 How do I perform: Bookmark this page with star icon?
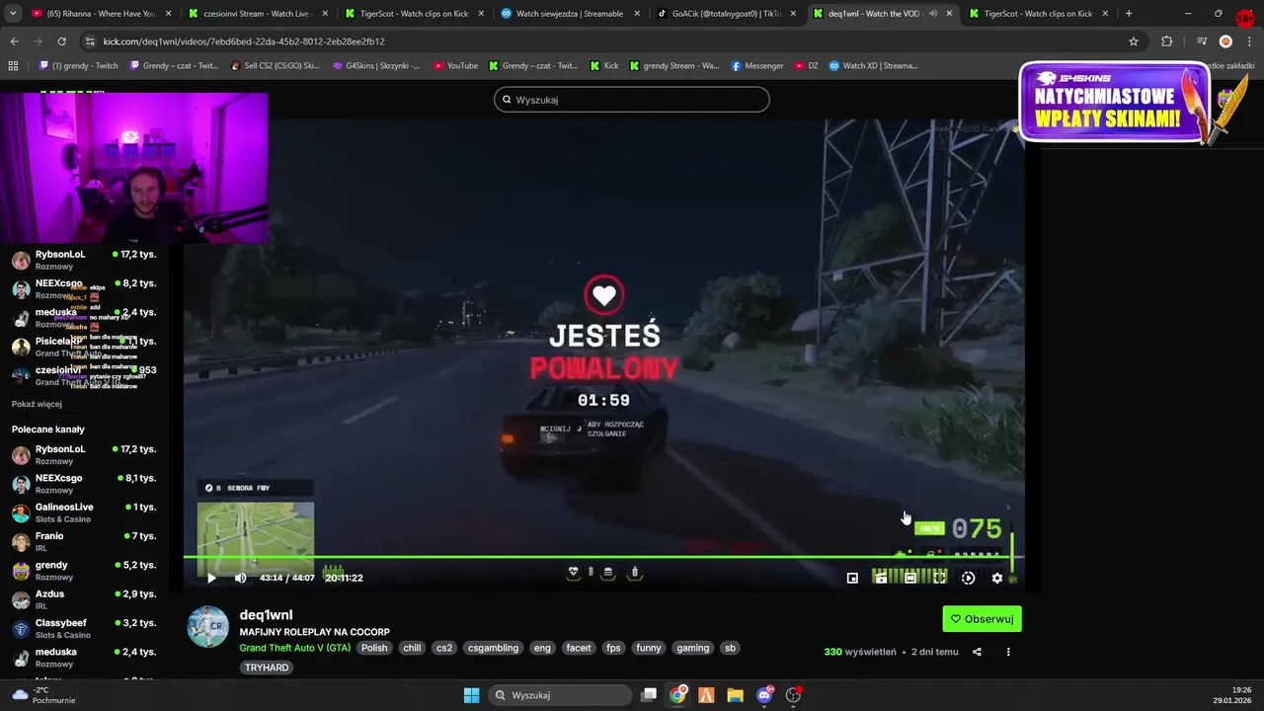[1134, 41]
